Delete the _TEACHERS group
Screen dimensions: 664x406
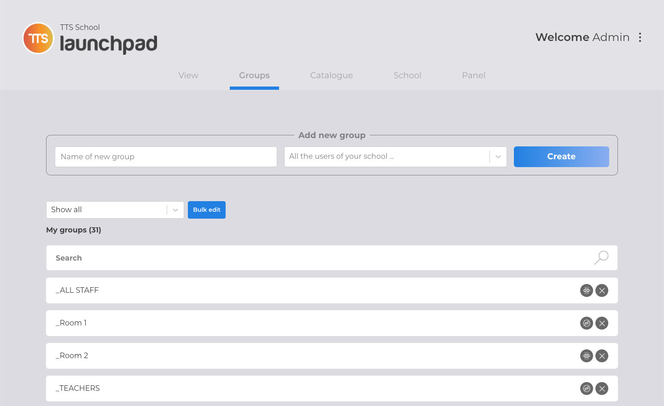pos(602,389)
